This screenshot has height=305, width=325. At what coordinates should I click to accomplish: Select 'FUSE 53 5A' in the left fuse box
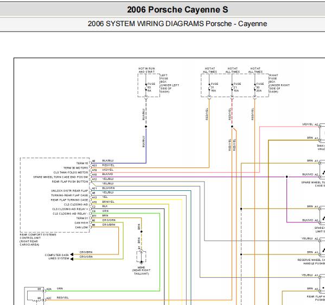[x=151, y=87]
